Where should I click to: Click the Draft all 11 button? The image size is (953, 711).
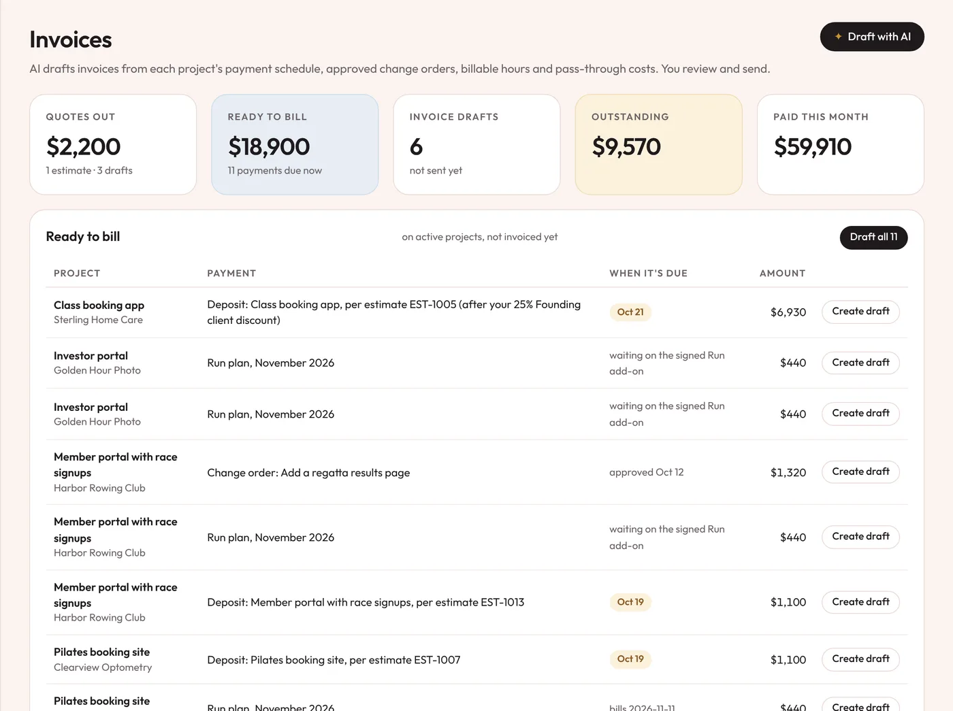pyautogui.click(x=873, y=237)
